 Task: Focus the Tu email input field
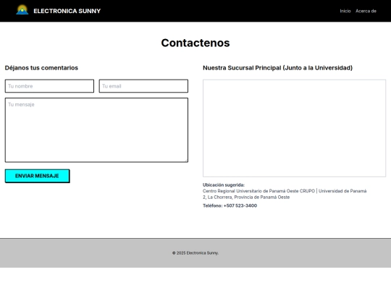tap(143, 86)
